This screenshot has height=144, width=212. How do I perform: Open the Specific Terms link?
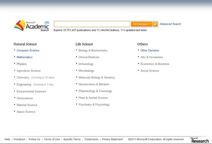(x=72, y=139)
